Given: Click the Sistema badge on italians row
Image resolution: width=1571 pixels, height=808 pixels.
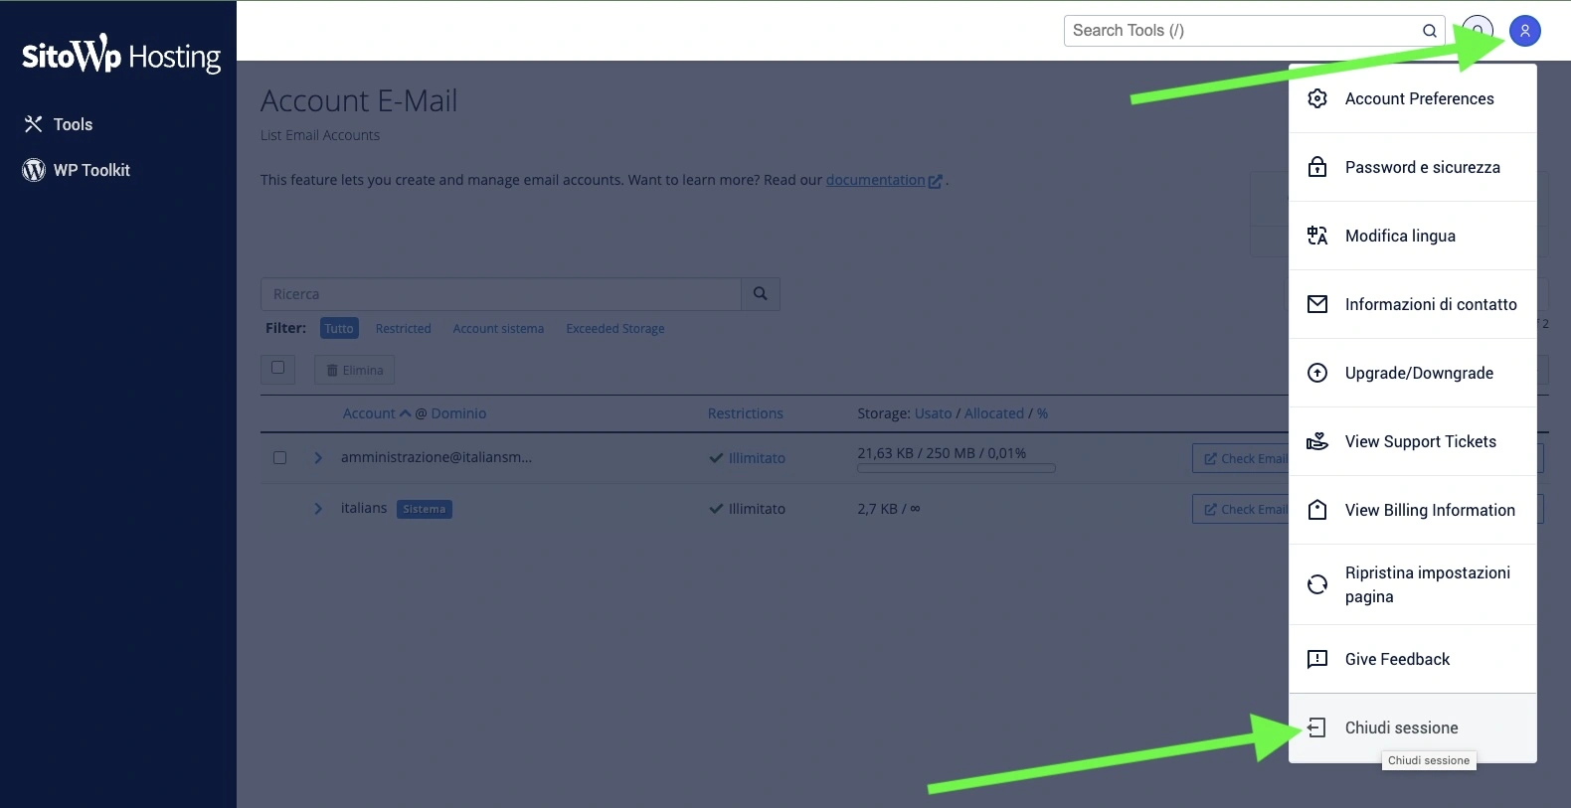Looking at the screenshot, I should tap(425, 509).
